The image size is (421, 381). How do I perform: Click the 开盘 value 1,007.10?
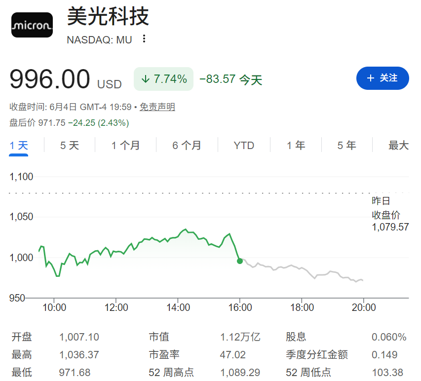pos(79,337)
